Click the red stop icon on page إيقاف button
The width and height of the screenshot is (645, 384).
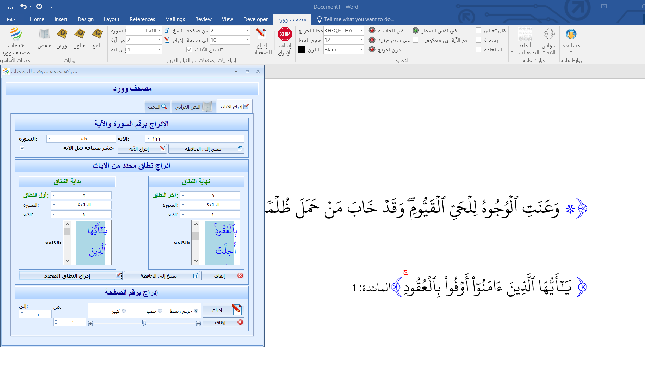pos(240,322)
